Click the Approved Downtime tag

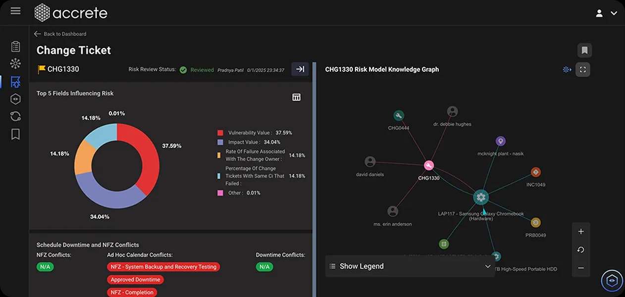click(135, 280)
